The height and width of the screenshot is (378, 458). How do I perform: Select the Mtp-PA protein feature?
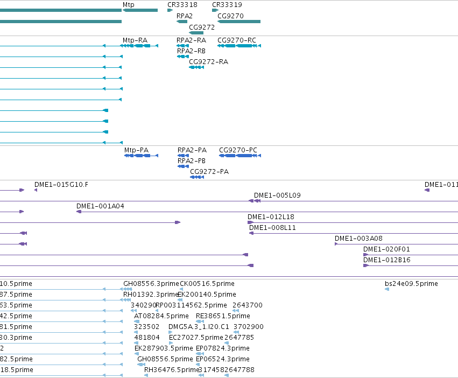(x=142, y=156)
